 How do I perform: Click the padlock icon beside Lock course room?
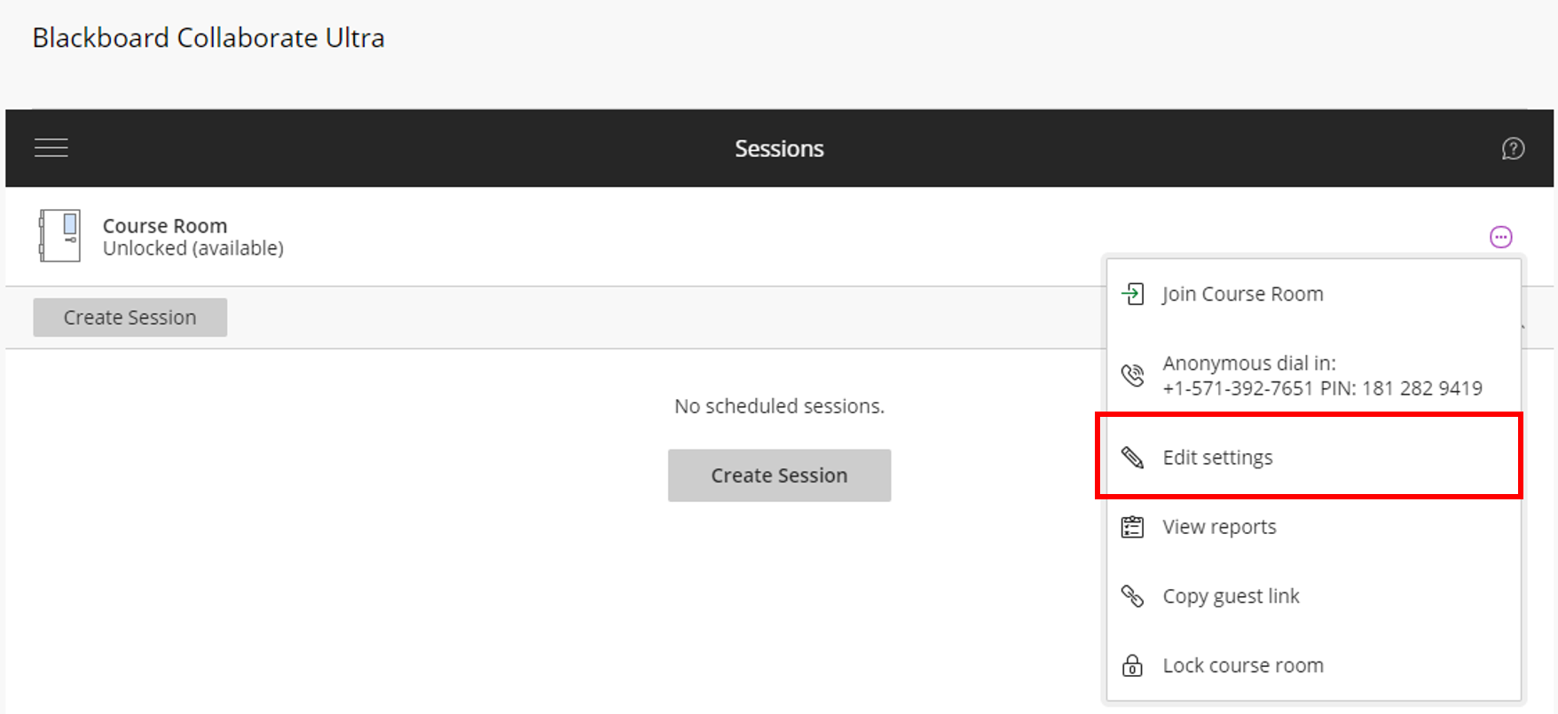(1132, 665)
